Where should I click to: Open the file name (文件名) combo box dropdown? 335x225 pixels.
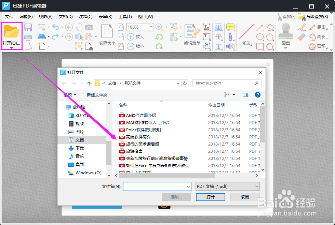coord(188,187)
